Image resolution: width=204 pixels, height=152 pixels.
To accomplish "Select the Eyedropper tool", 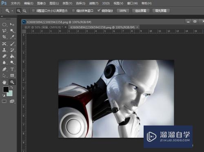I will [x=12, y=37].
